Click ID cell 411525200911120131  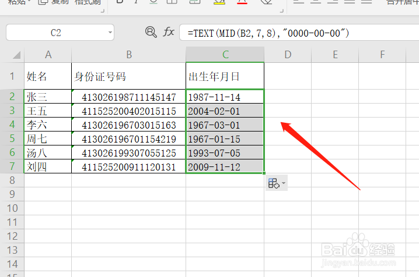pyautogui.click(x=129, y=166)
